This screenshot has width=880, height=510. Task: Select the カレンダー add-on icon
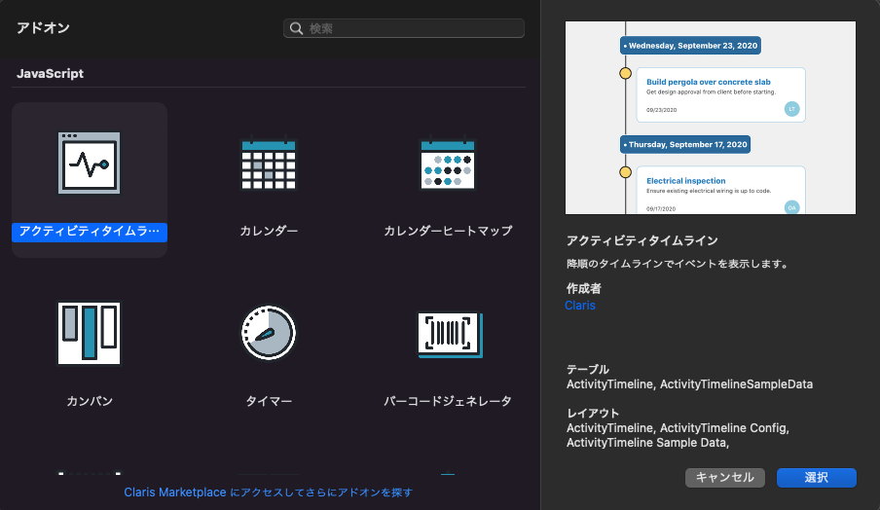(x=269, y=163)
